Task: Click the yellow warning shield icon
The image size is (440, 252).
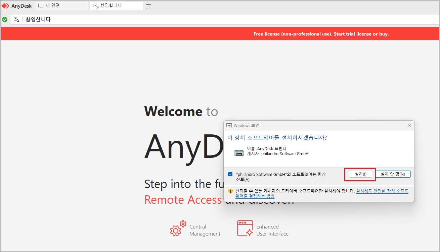Action: [230, 191]
